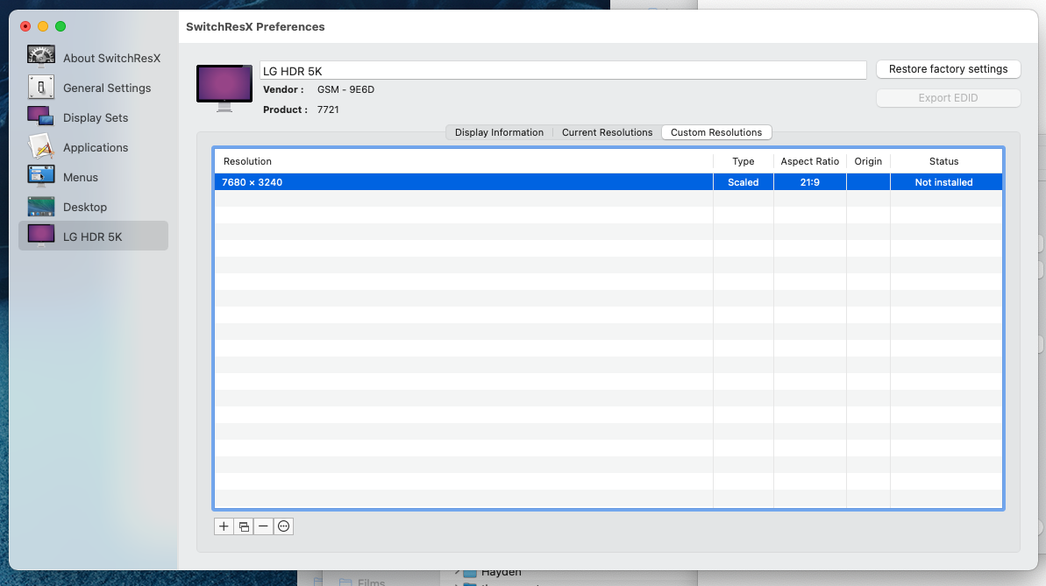Close the SwitchResX Preferences window
The height and width of the screenshot is (586, 1046).
tap(25, 26)
